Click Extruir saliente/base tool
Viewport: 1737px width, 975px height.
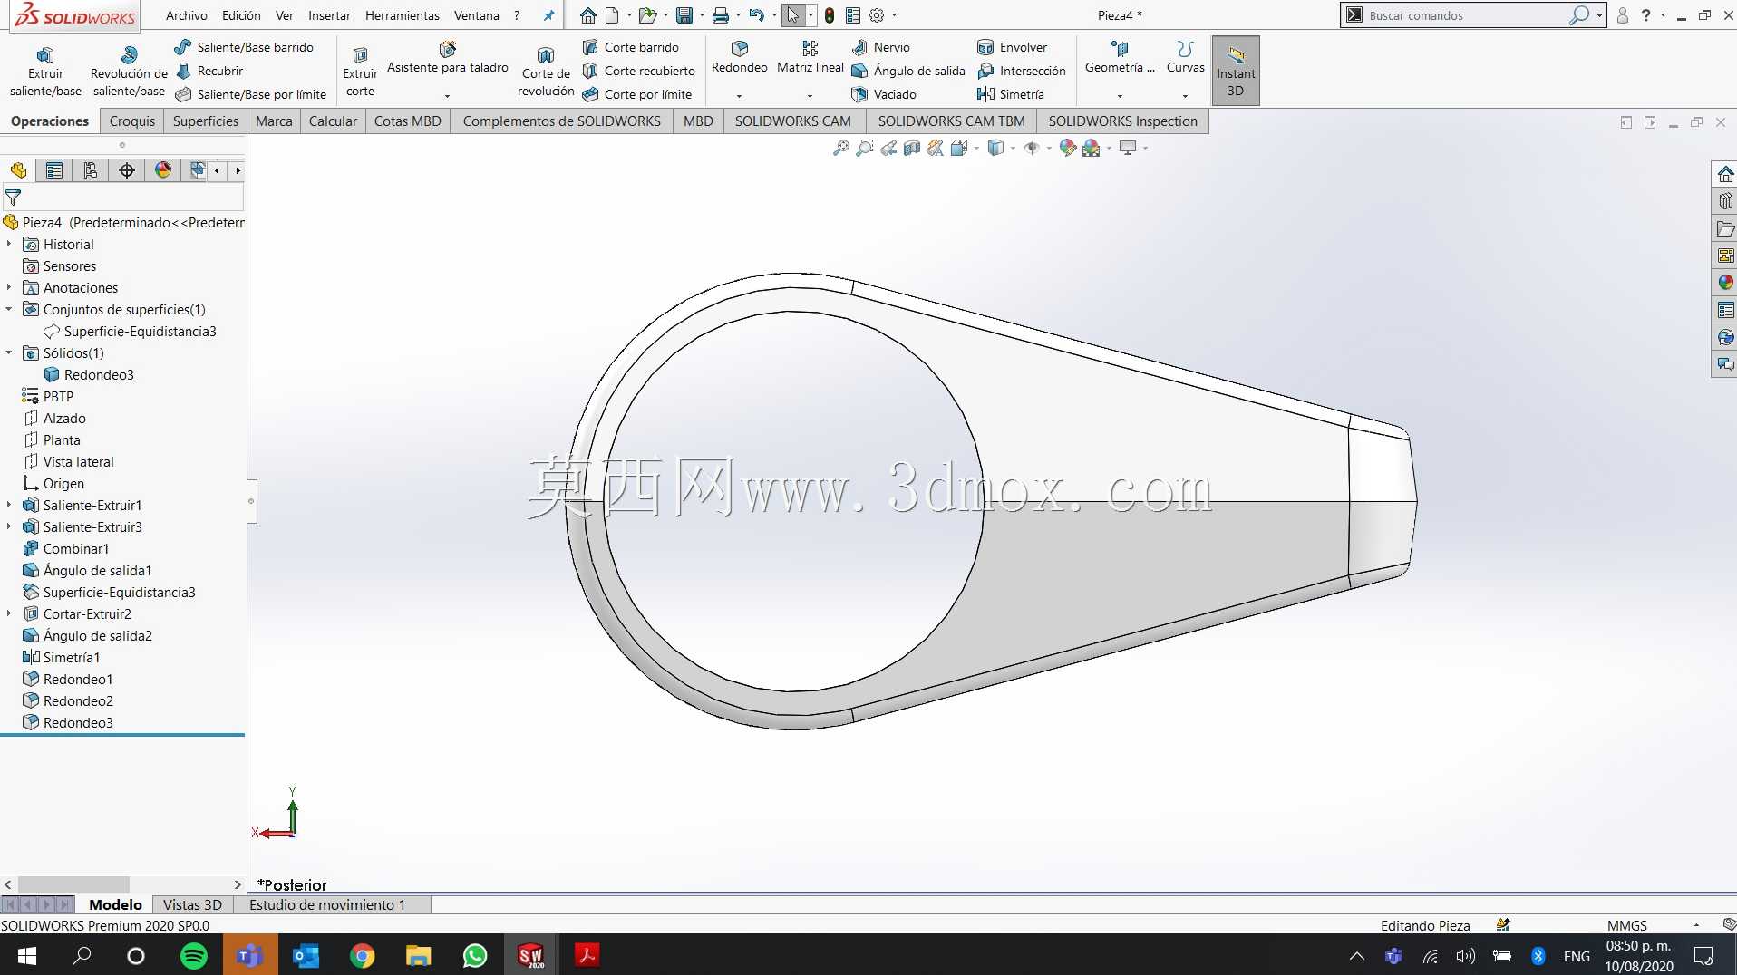45,71
